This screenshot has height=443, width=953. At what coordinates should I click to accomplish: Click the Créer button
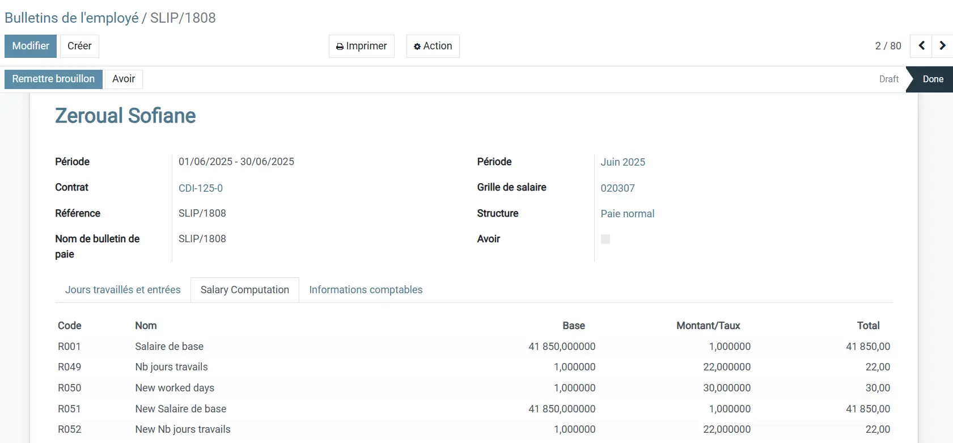(x=79, y=46)
